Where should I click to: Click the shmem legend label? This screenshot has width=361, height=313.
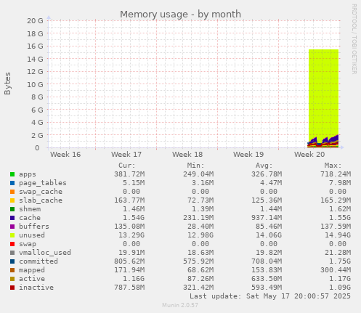[x=30, y=209]
